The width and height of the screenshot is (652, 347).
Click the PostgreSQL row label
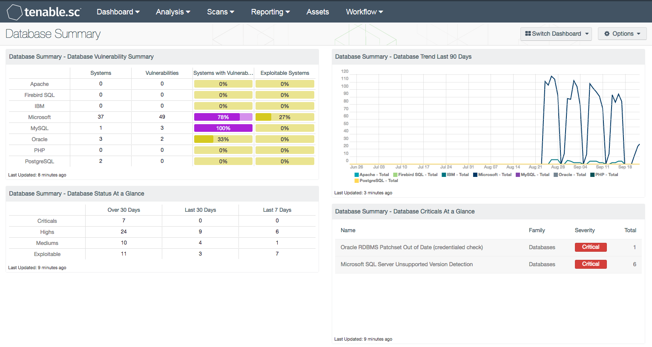click(40, 162)
